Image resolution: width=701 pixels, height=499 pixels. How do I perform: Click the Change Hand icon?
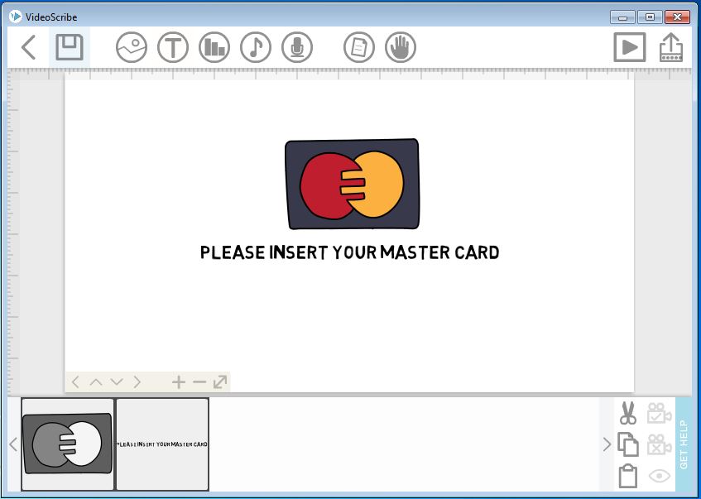(x=400, y=47)
